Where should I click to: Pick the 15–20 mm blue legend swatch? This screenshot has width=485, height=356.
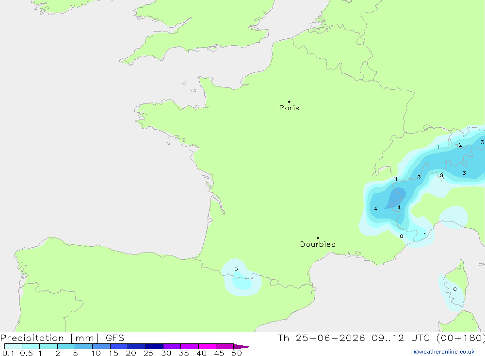pos(119,346)
